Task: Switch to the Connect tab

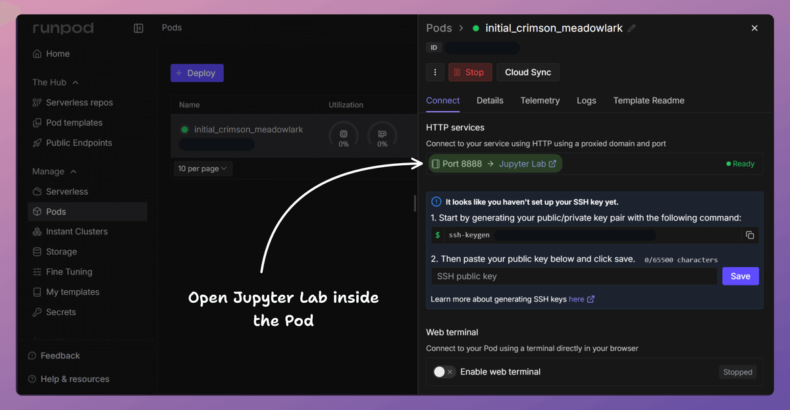Action: click(443, 101)
